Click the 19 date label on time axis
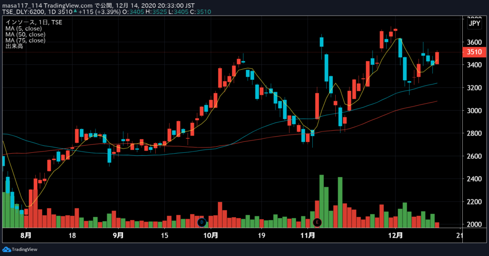This screenshot has height=256, width=489. (261, 235)
